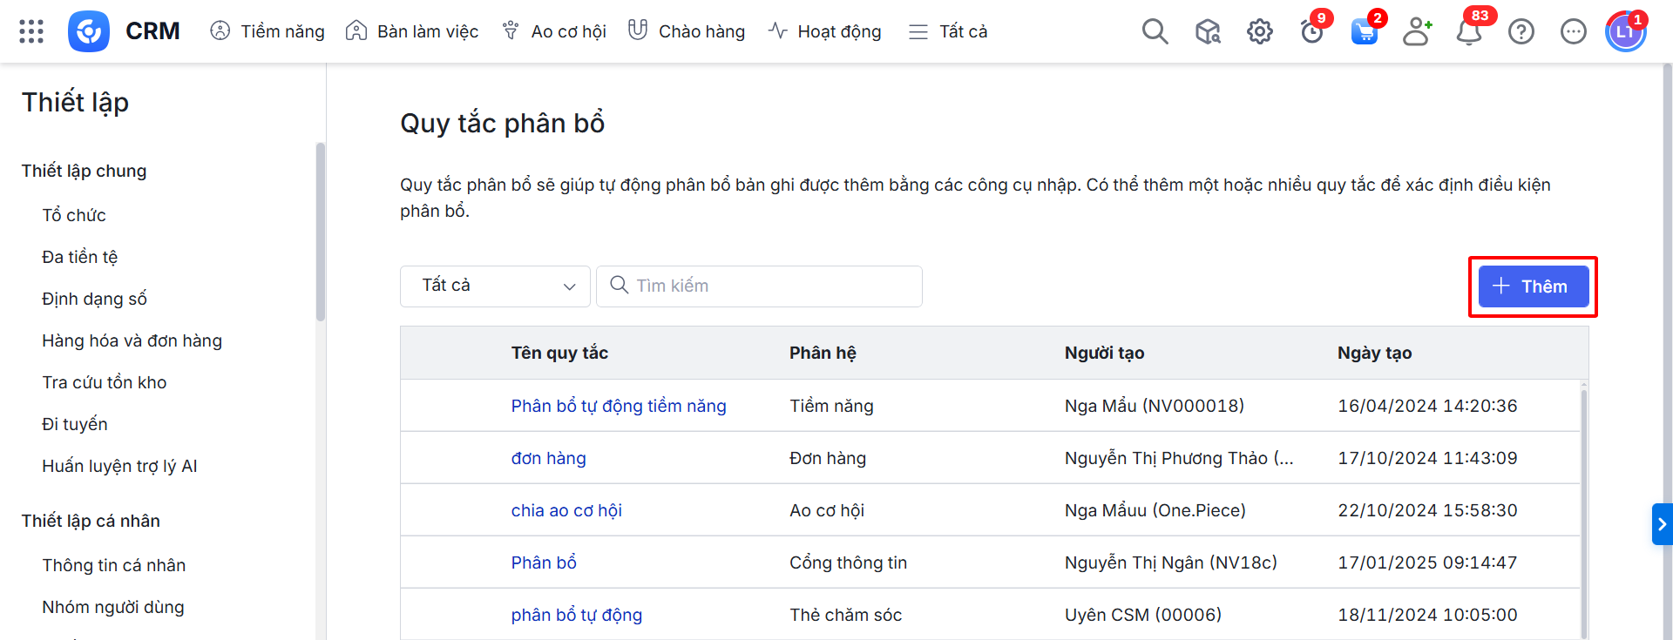Open the settings gear icon
Viewport: 1673px width, 640px height.
1259,32
